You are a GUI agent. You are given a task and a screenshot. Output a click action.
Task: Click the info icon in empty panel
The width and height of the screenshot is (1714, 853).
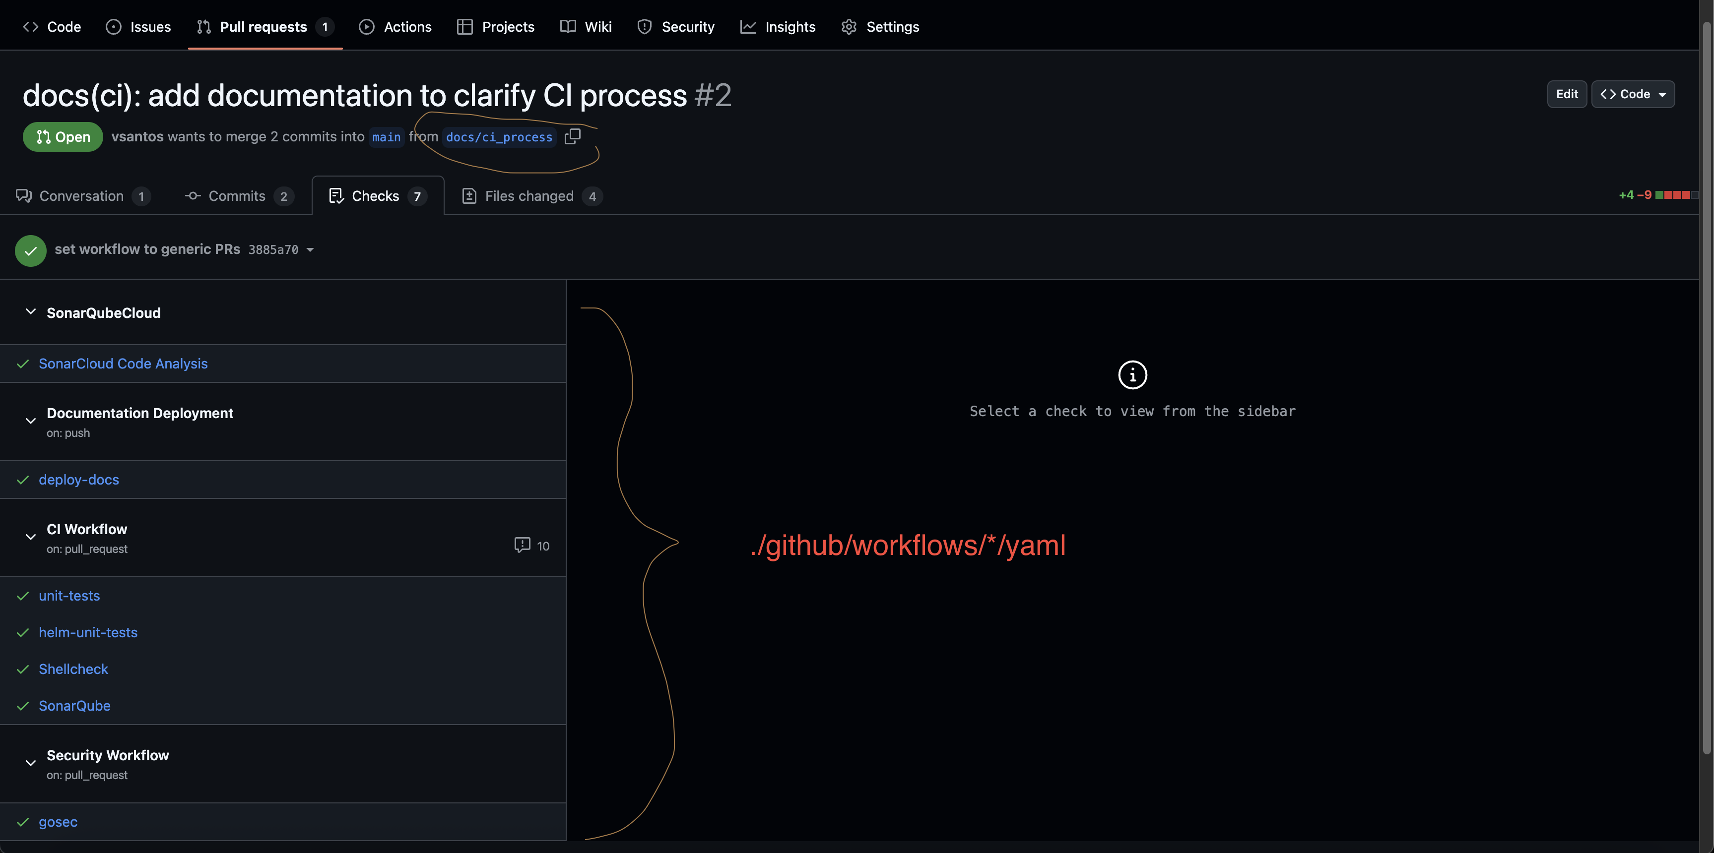1132,375
